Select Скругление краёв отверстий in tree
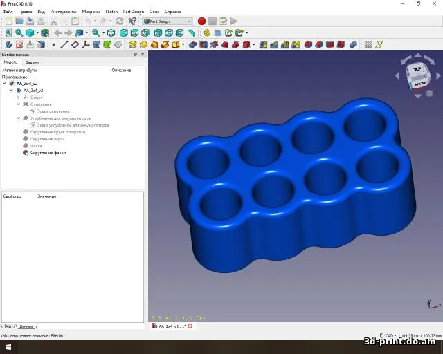Viewport: 443px width, 354px height. pos(57,132)
